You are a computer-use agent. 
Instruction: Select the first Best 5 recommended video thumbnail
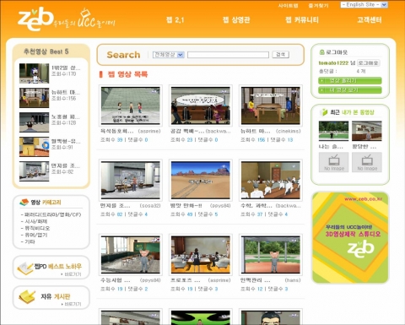[34, 73]
